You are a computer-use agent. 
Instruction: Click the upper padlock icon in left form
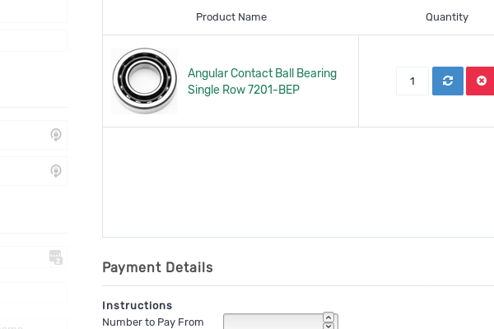tap(56, 135)
